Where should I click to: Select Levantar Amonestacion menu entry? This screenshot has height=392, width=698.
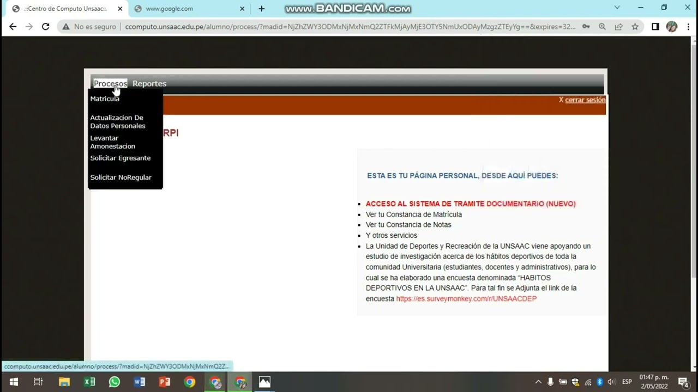coord(113,142)
